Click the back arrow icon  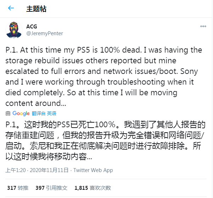[x=11, y=8]
